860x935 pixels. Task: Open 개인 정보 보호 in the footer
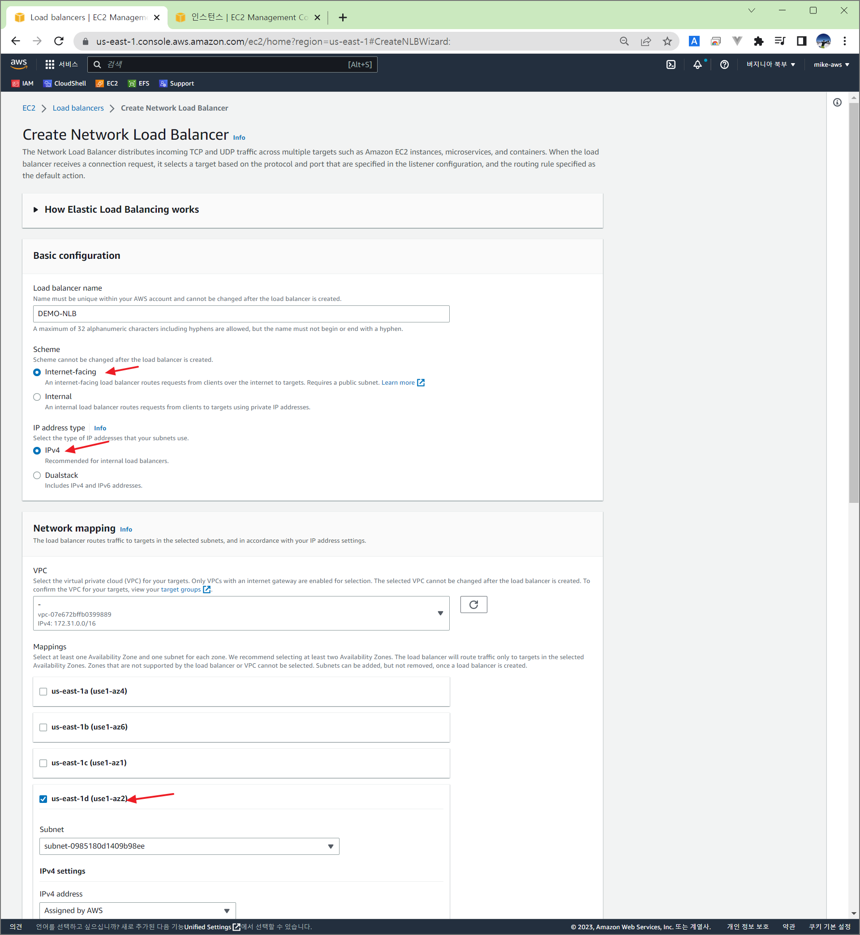[748, 926]
